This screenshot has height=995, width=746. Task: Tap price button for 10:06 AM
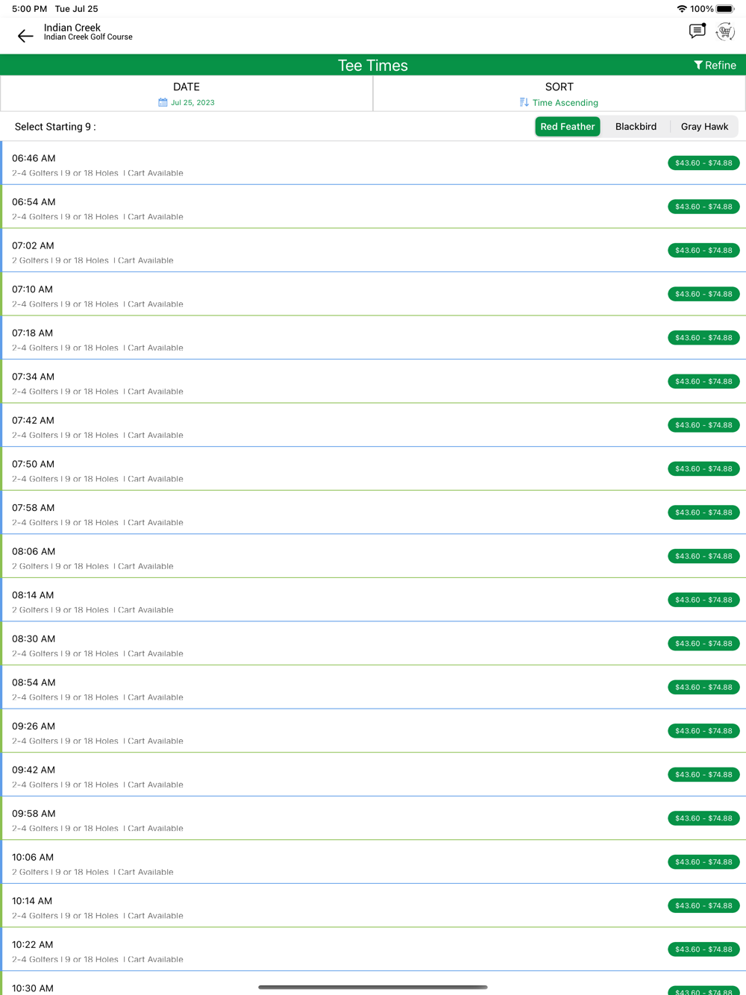[703, 861]
